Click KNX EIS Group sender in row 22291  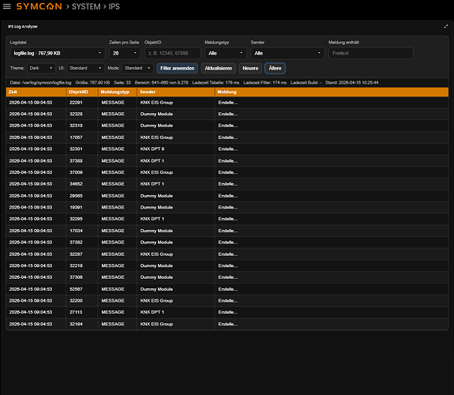tap(156, 103)
